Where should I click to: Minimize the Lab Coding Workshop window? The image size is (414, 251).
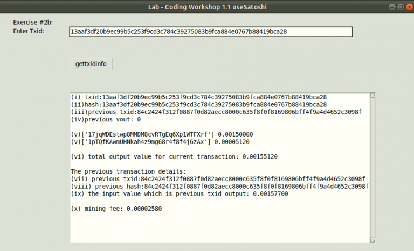tap(392, 7)
